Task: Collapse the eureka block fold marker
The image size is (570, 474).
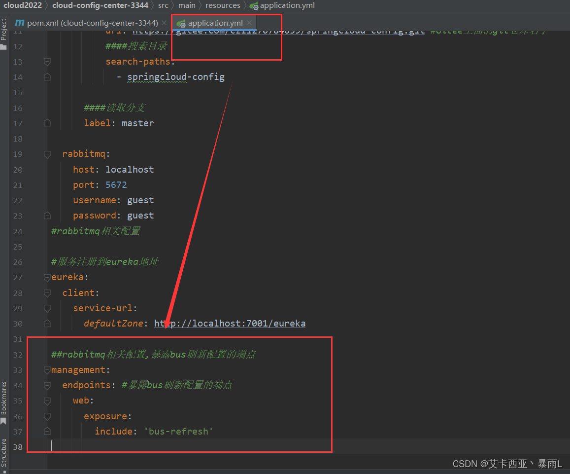Action: pyautogui.click(x=47, y=277)
